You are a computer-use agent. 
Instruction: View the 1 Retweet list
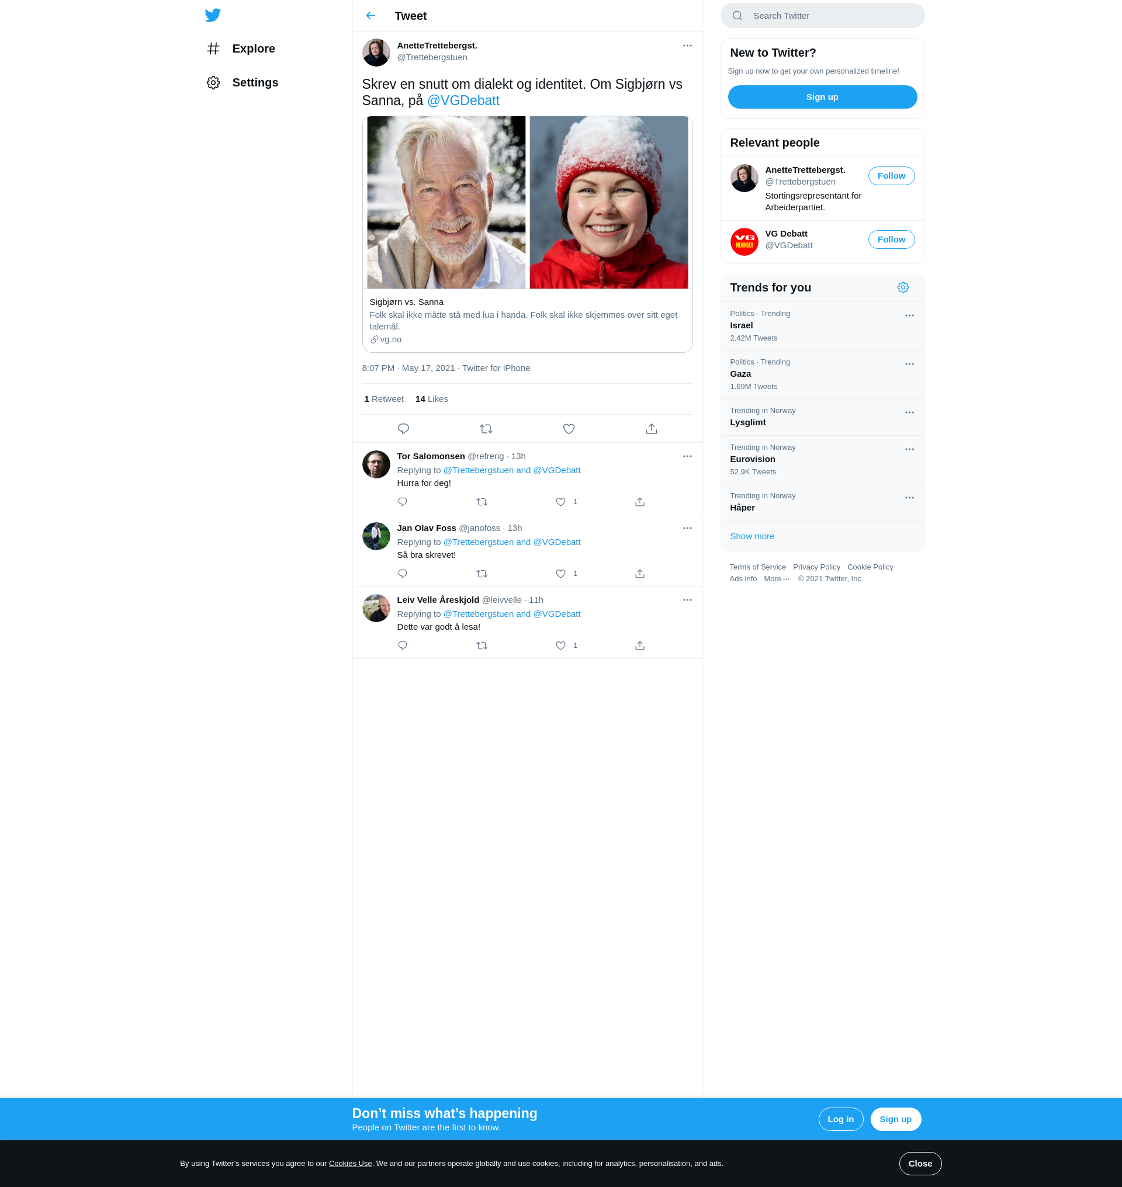pyautogui.click(x=384, y=399)
